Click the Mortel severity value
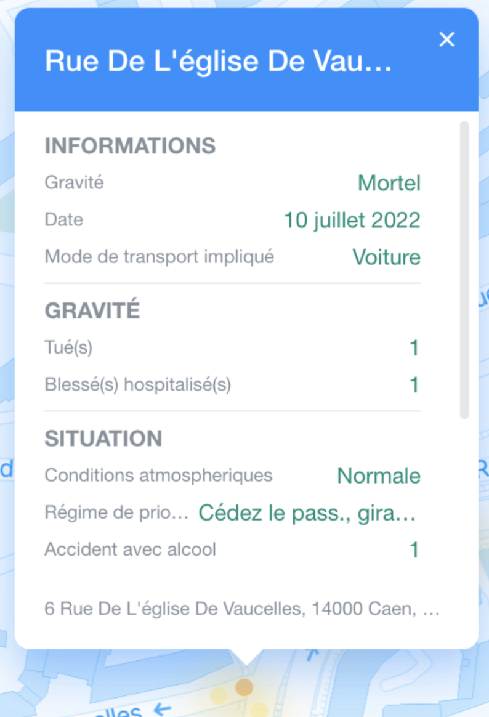The width and height of the screenshot is (489, 717). coord(389,183)
